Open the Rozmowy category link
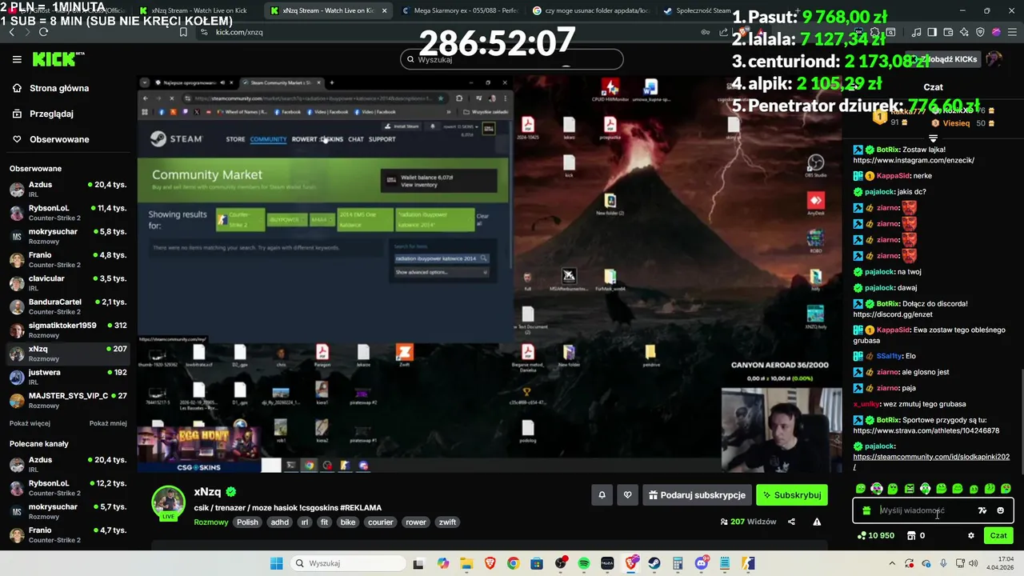1024x576 pixels. (x=211, y=522)
